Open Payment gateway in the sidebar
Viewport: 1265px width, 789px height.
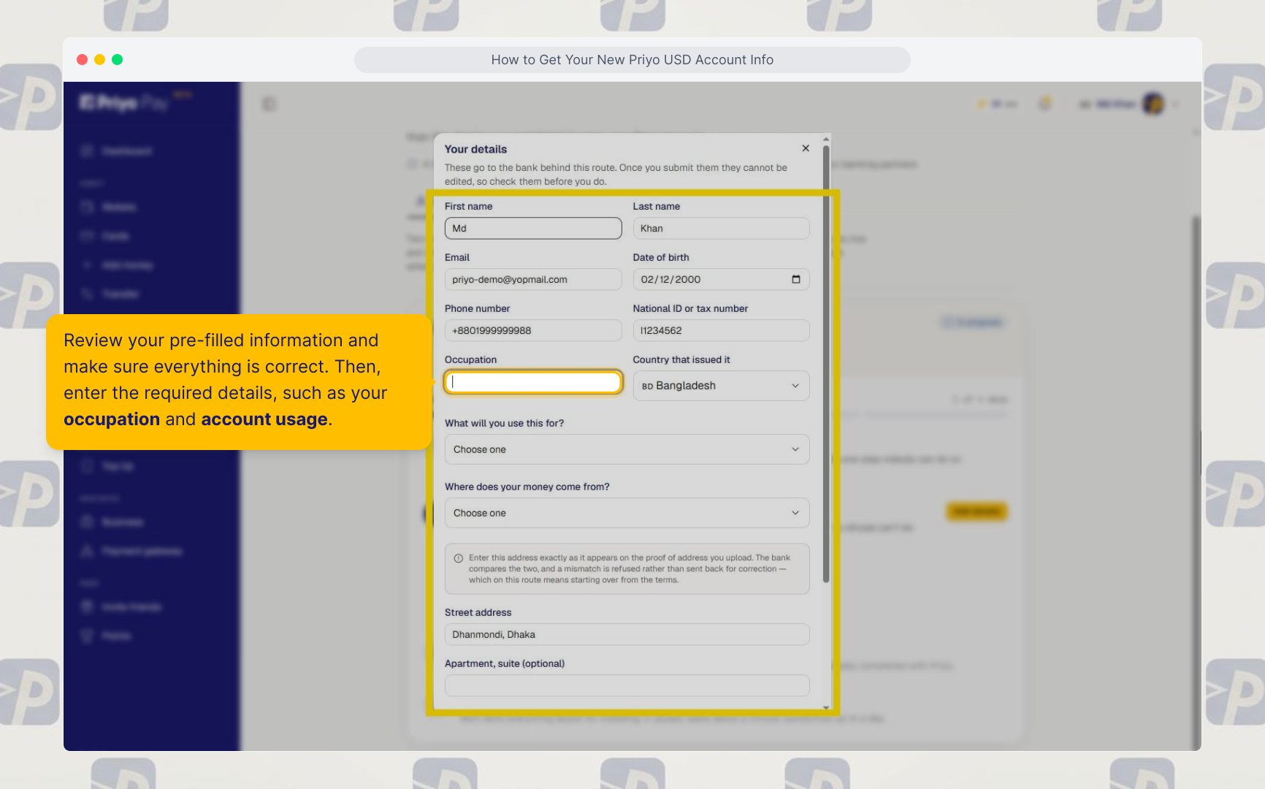[x=132, y=551]
